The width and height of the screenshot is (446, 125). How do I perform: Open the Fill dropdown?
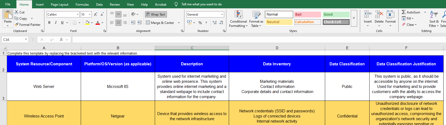pos(408,18)
